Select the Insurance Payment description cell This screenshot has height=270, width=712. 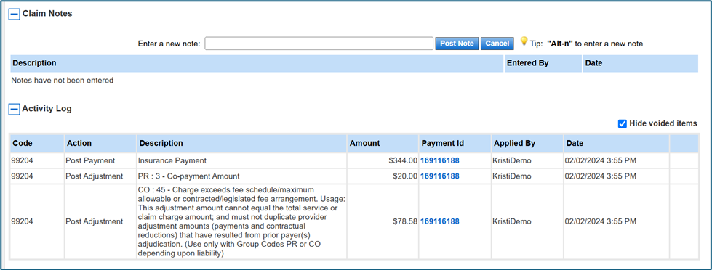tap(241, 160)
